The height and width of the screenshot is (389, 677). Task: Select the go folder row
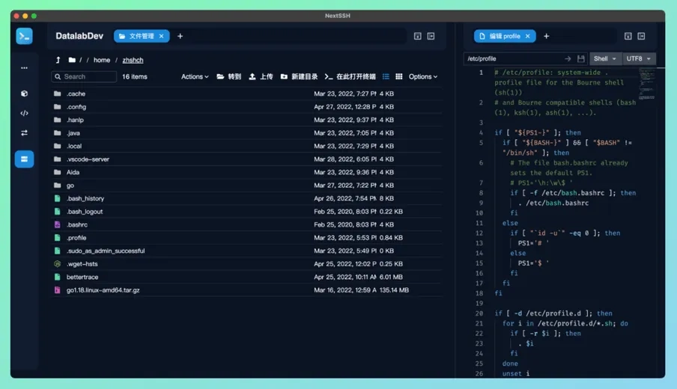pyautogui.click(x=247, y=186)
